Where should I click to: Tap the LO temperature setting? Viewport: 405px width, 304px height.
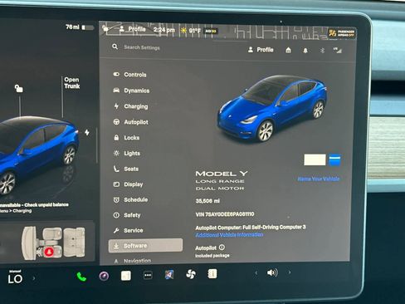15,278
